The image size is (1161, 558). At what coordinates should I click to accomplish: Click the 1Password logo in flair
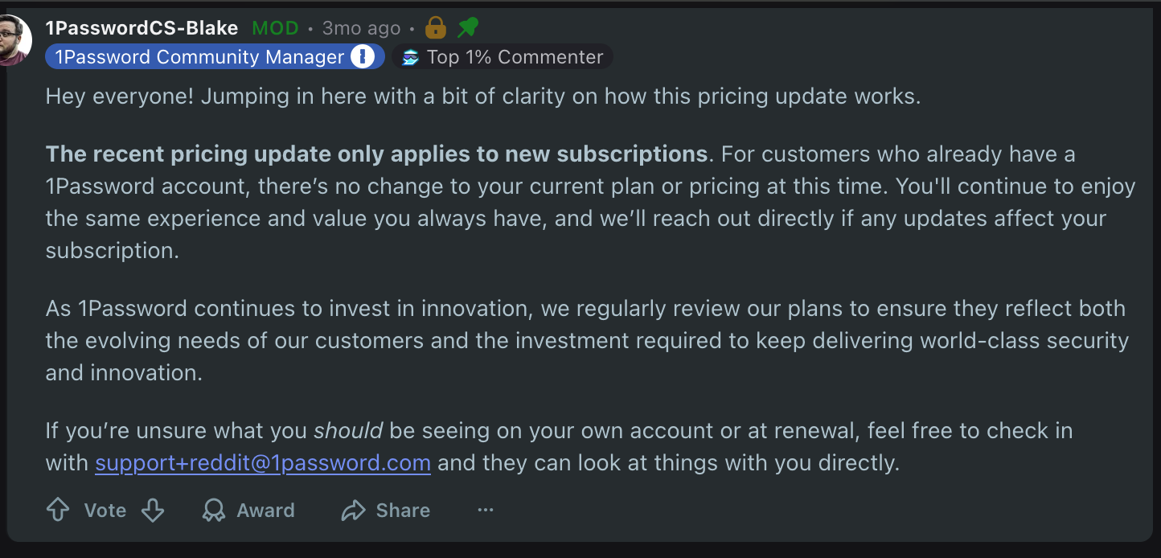point(363,57)
